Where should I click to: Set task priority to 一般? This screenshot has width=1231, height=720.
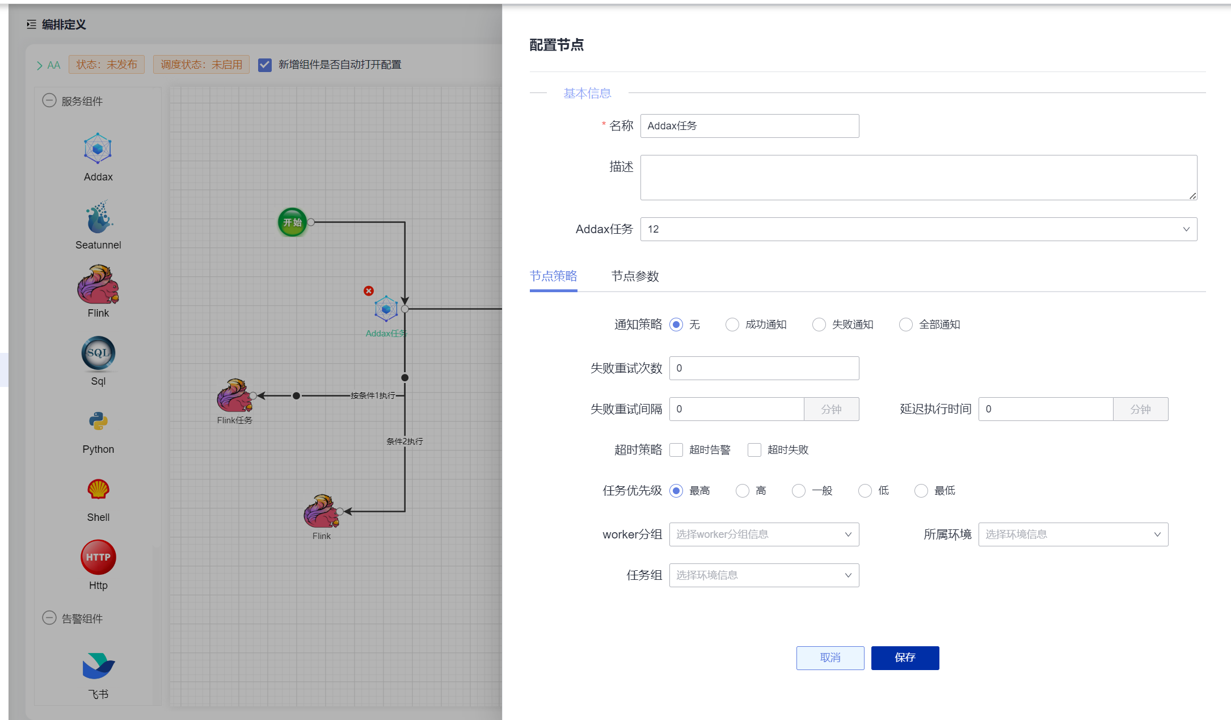798,491
